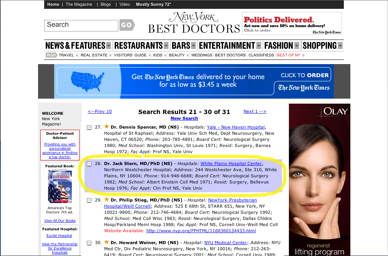
Task: Open the Video section link
Action: [124, 5]
